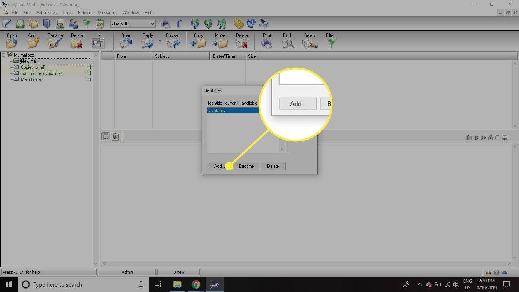Check for new mail with globe down-arrow icon
This screenshot has width=519, height=292.
point(209,24)
